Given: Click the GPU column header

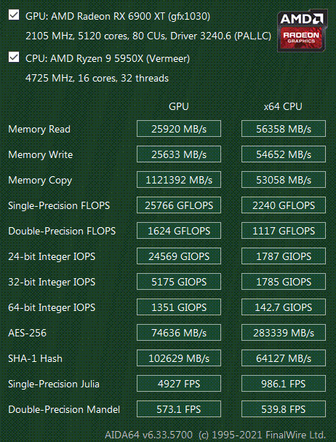Looking at the screenshot, I should click(x=179, y=106).
